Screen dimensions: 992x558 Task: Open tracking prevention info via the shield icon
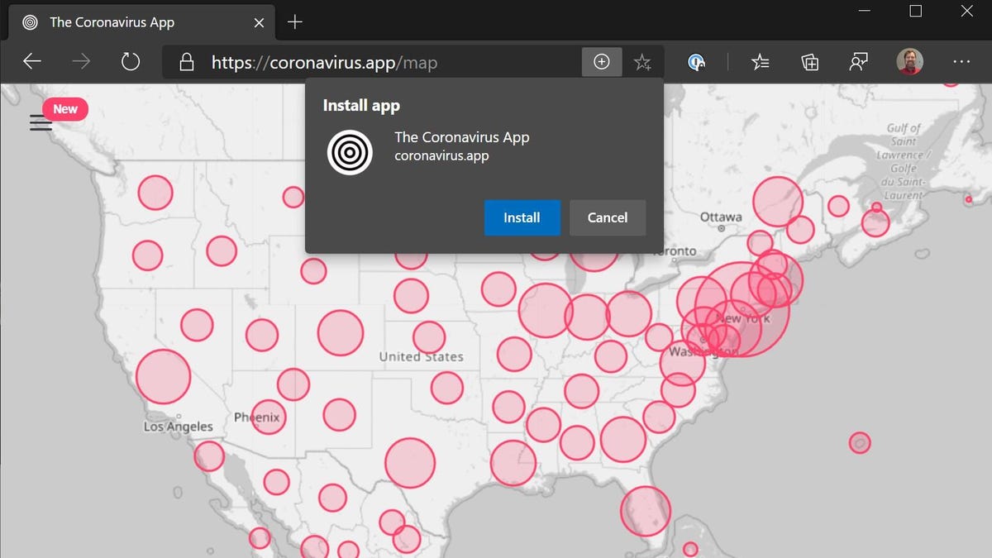pyautogui.click(x=696, y=61)
